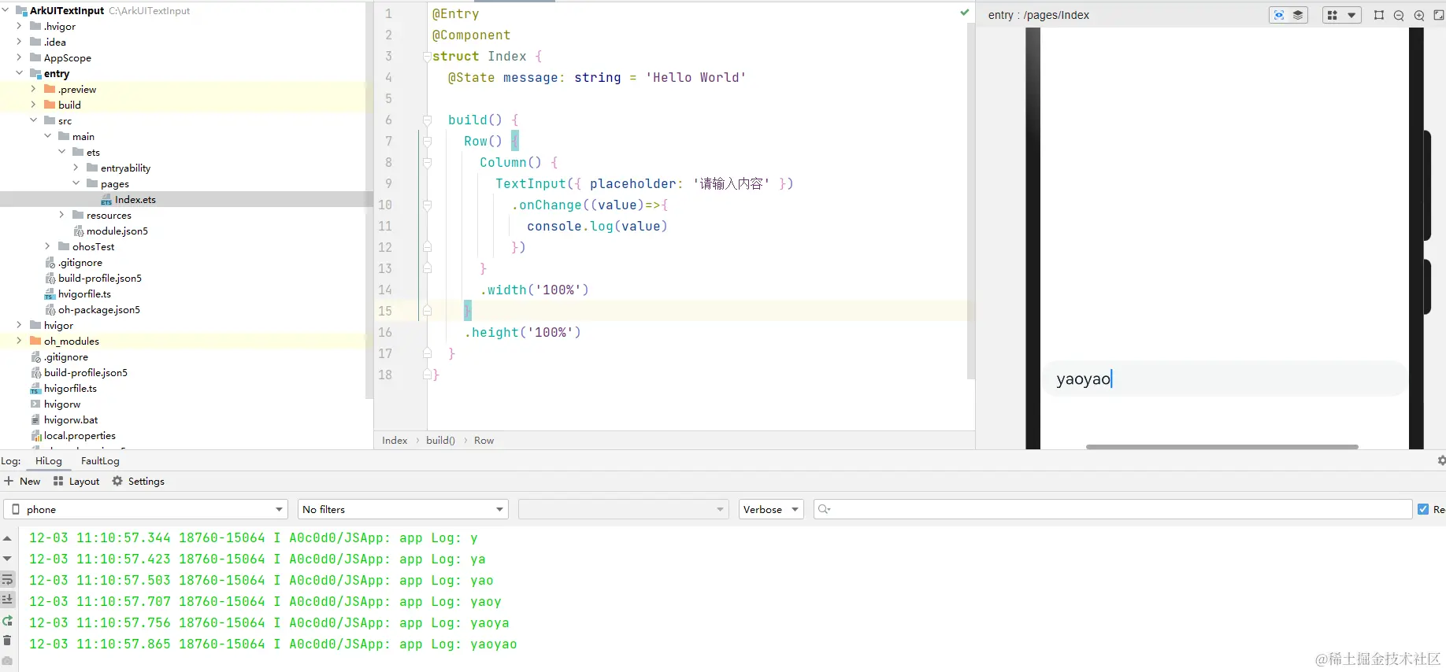Toggle soft-wrap in the log panel
The height and width of the screenshot is (672, 1446).
point(7,579)
